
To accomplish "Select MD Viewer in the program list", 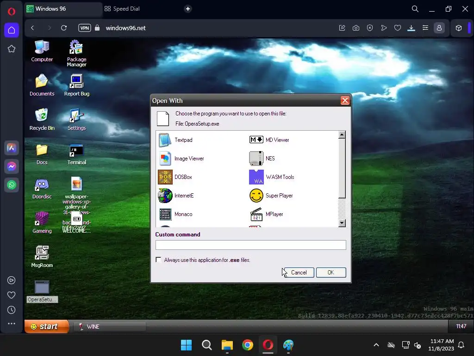I will [x=269, y=140].
